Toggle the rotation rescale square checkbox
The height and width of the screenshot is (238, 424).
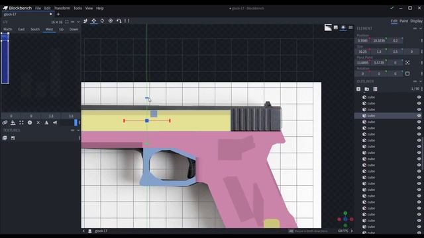tap(407, 73)
